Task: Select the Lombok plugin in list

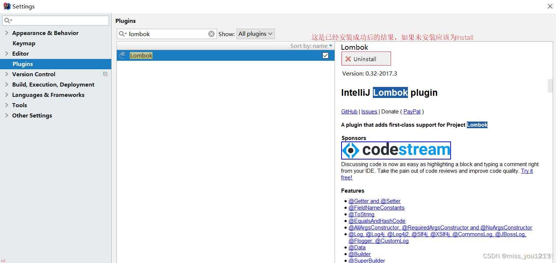Action: coord(225,56)
